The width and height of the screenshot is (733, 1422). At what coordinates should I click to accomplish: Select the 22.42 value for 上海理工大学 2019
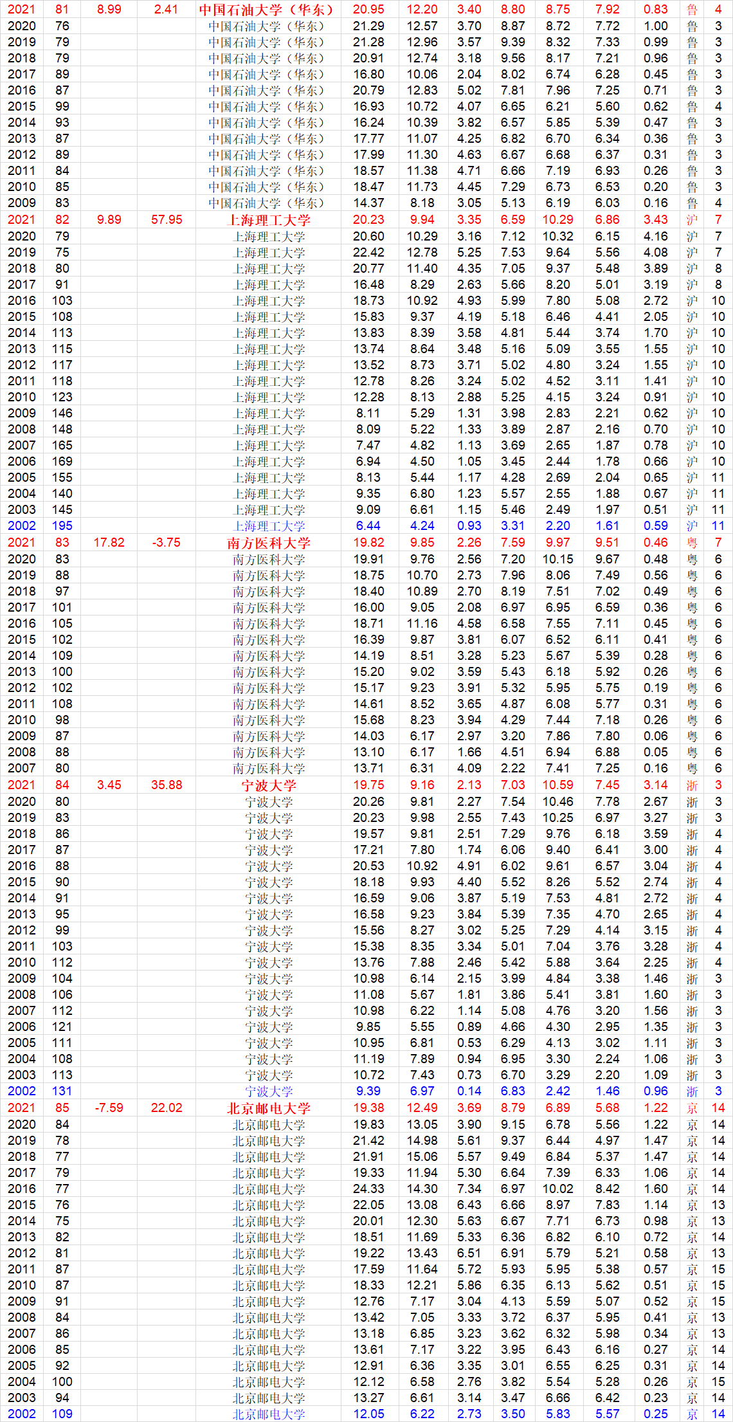tap(368, 253)
